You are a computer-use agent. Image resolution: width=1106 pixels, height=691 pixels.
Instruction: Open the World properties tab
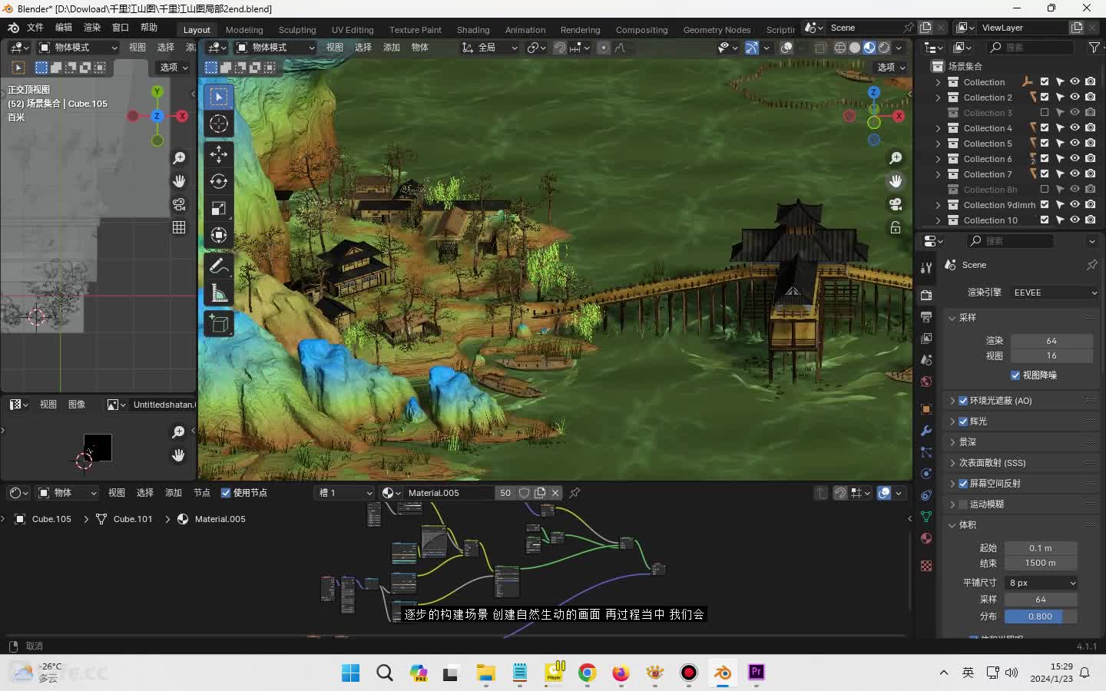coord(926,382)
